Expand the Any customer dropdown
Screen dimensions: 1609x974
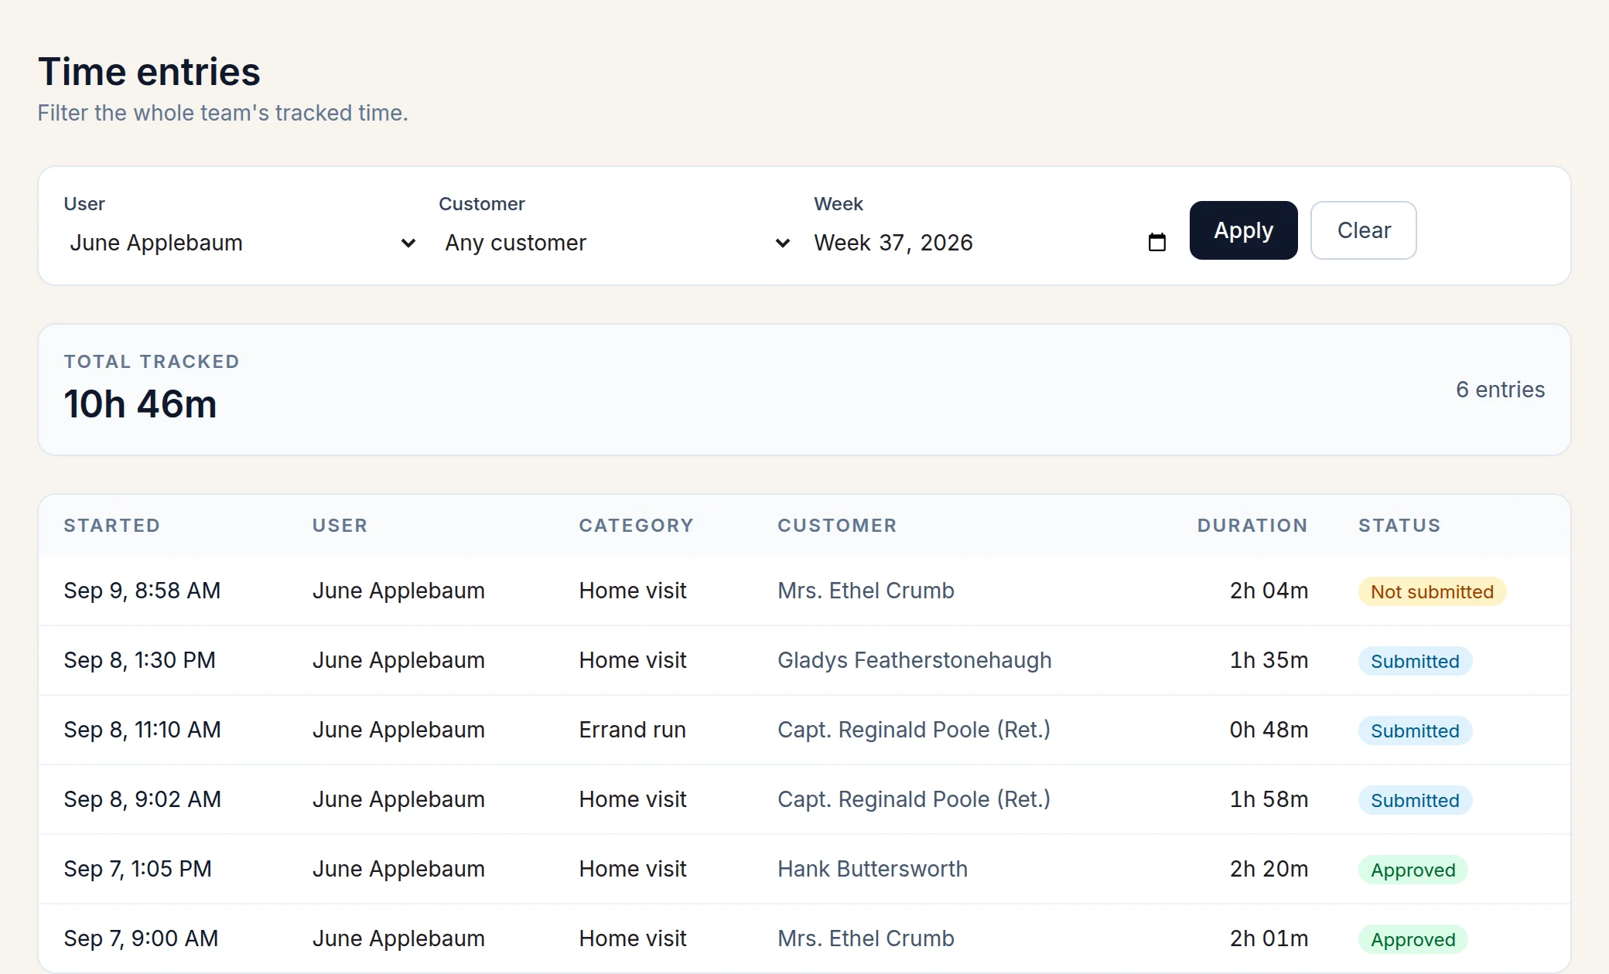click(x=618, y=243)
